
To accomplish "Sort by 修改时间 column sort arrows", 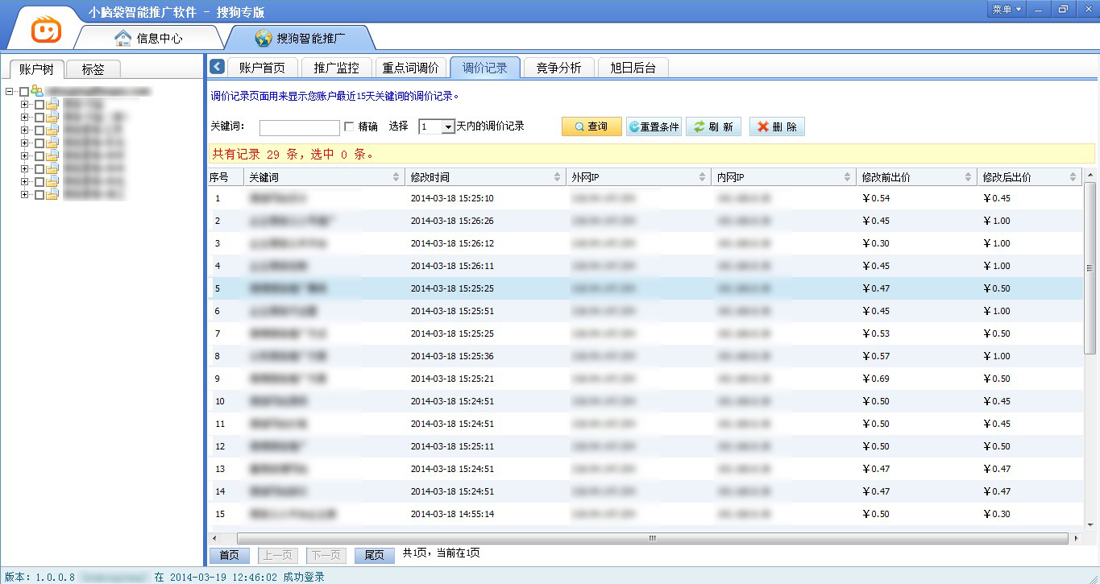I will point(558,177).
